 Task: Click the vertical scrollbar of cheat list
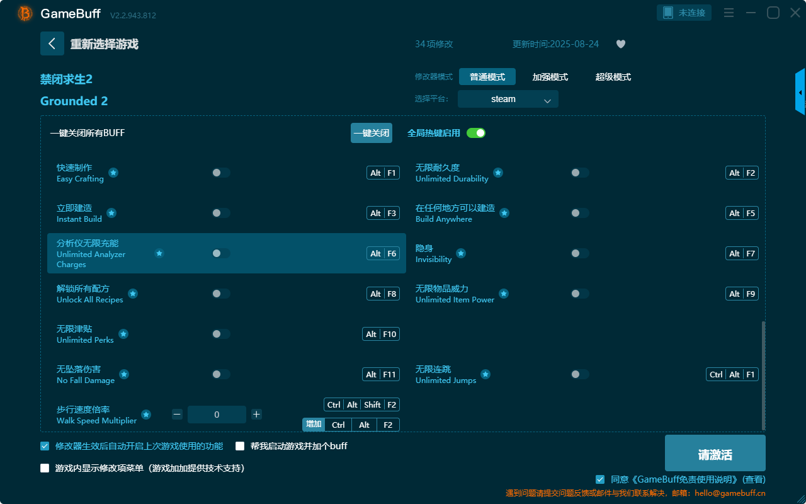click(x=764, y=375)
